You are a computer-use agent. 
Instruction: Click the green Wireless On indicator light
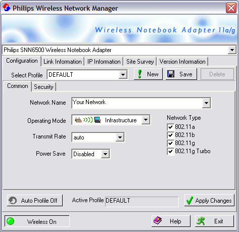pos(10,221)
